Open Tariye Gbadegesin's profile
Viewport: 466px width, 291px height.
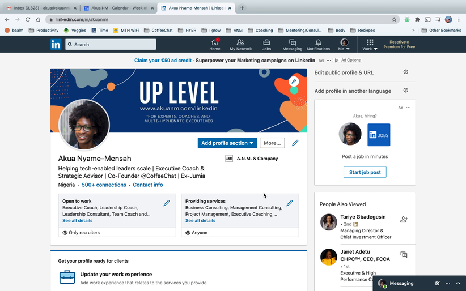[363, 217]
